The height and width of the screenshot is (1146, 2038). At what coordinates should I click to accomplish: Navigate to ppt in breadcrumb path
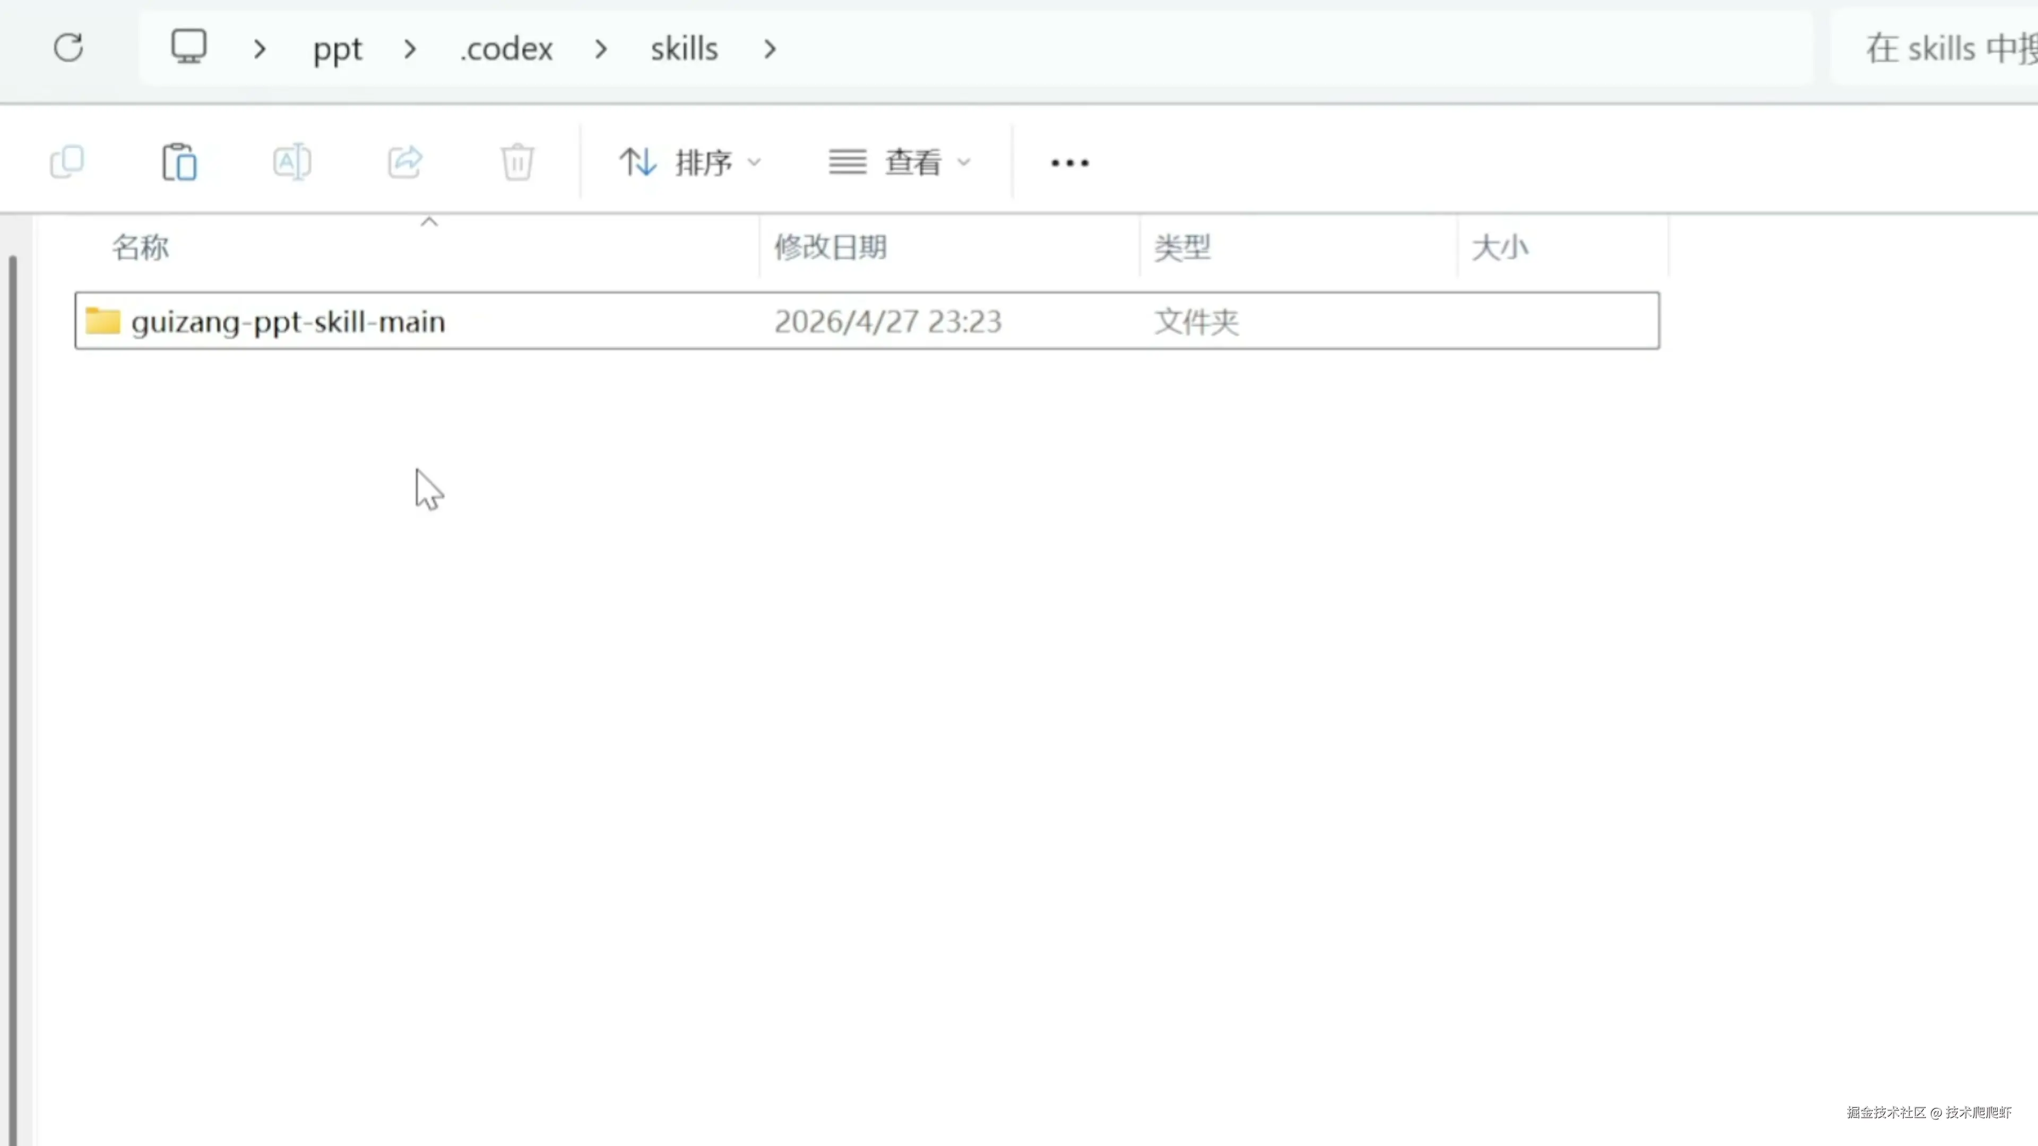pos(337,49)
